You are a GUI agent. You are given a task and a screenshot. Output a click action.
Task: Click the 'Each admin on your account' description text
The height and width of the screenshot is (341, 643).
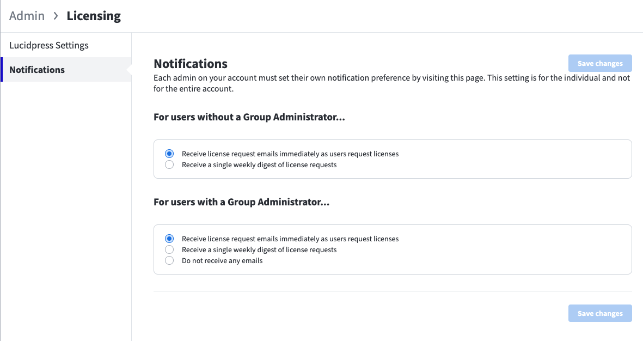click(391, 83)
